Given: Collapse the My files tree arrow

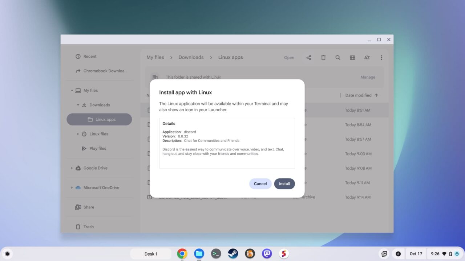Looking at the screenshot, I should pyautogui.click(x=72, y=91).
